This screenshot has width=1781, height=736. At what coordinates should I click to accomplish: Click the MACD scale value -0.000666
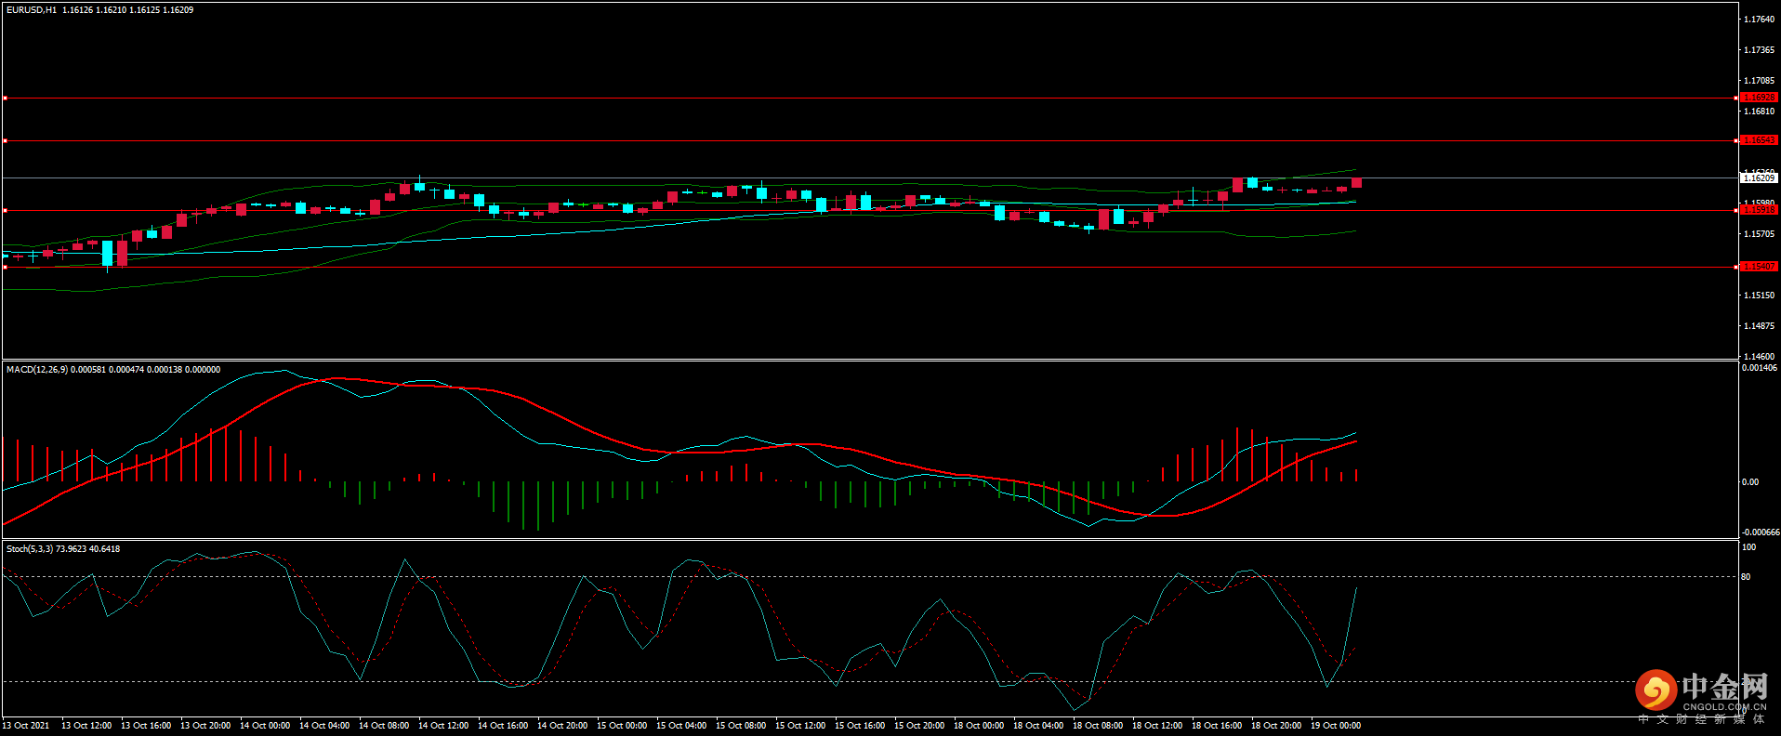pyautogui.click(x=1761, y=532)
